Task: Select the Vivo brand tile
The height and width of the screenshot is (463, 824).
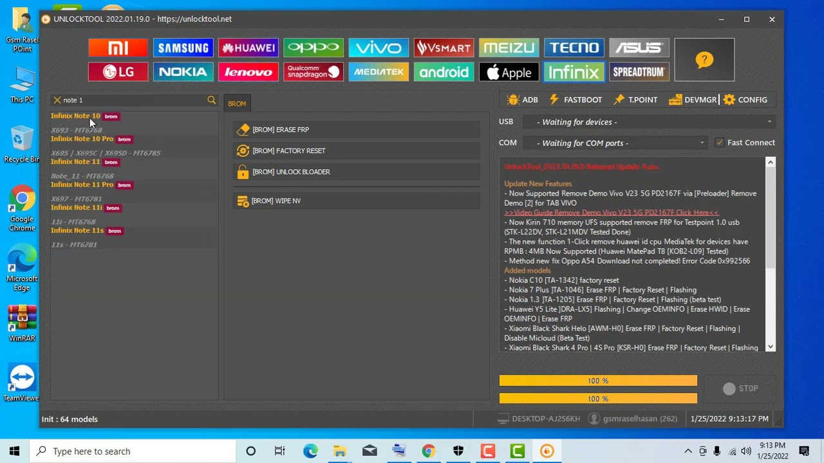Action: coord(379,48)
